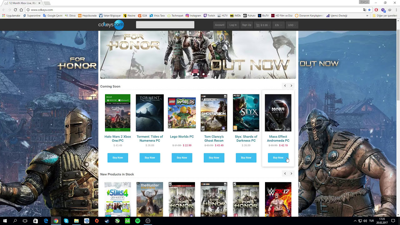
Task: Reload the page with Chrome's refresh icon
Action: pyautogui.click(x=15, y=10)
